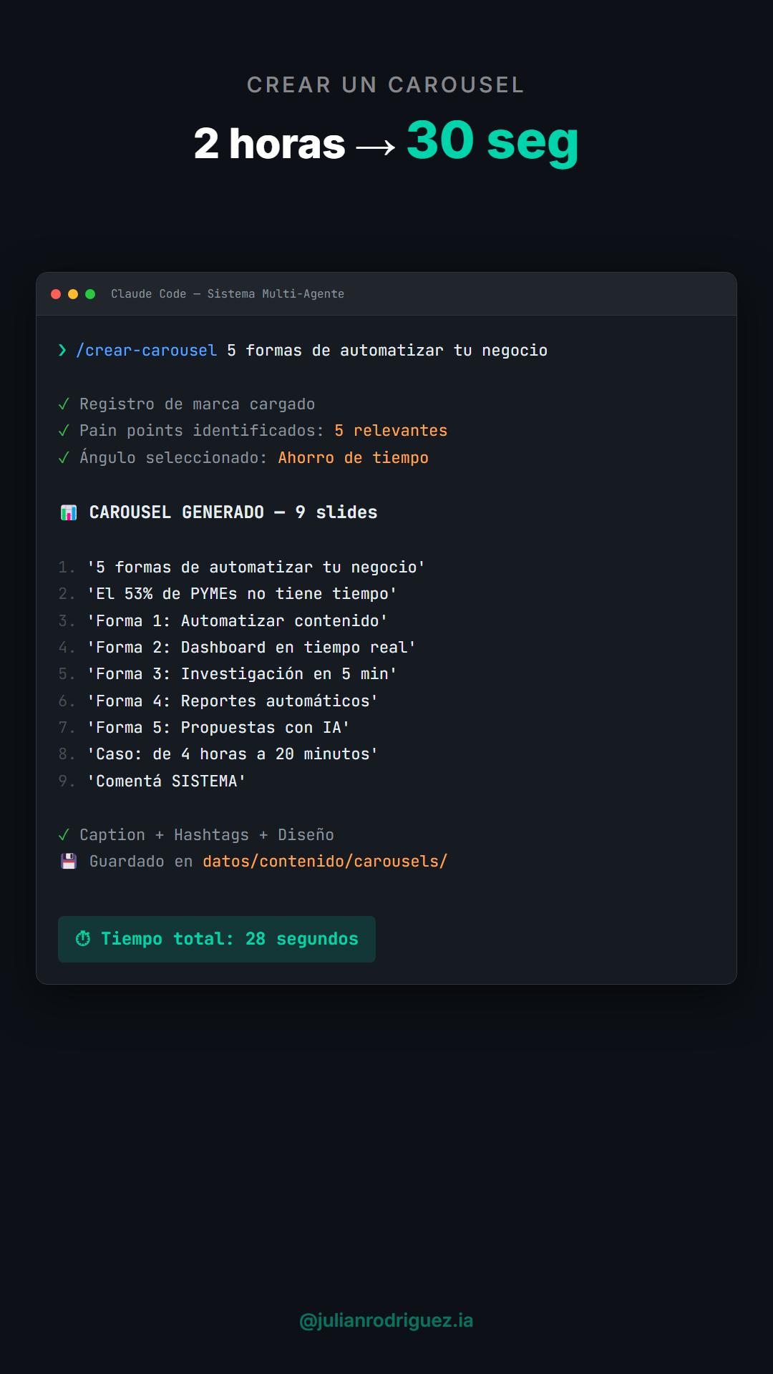Click the stopwatch icon in time badge
This screenshot has width=773, height=1374.
[x=83, y=938]
